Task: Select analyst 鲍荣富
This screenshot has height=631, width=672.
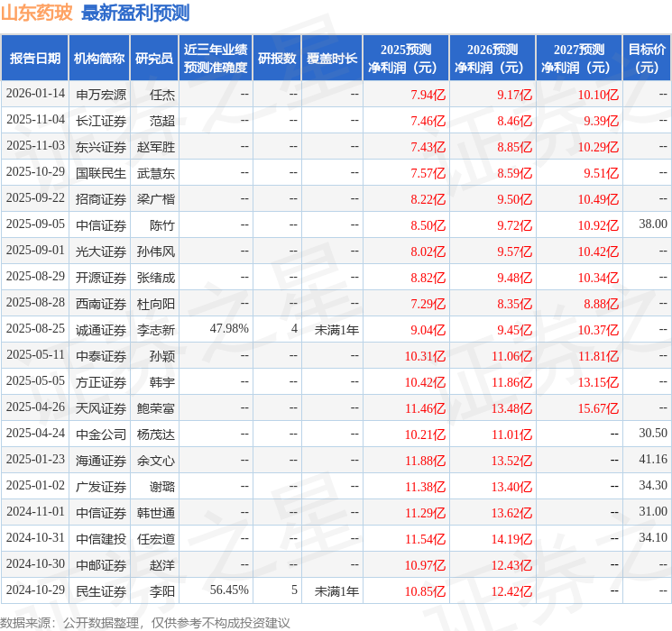Action: (156, 407)
